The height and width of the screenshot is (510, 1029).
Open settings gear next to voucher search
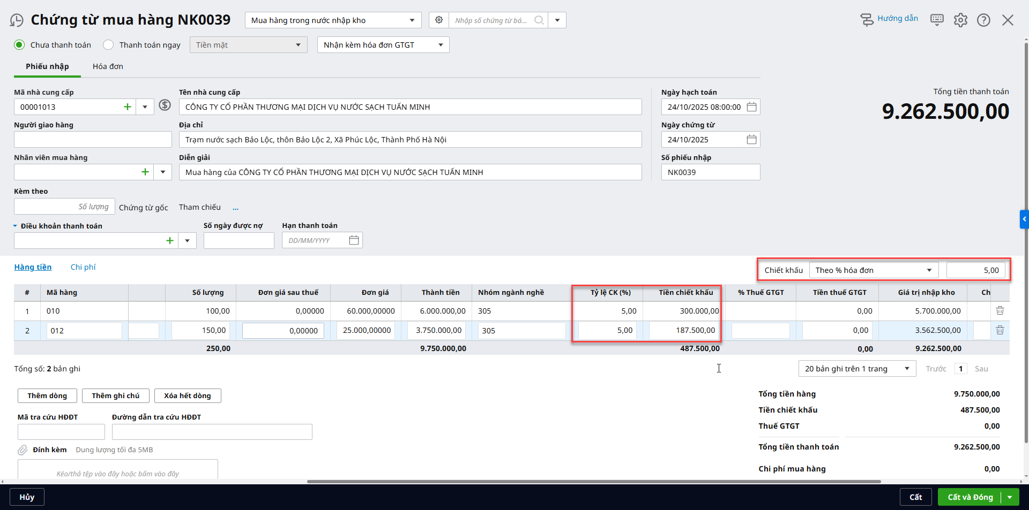coord(439,20)
